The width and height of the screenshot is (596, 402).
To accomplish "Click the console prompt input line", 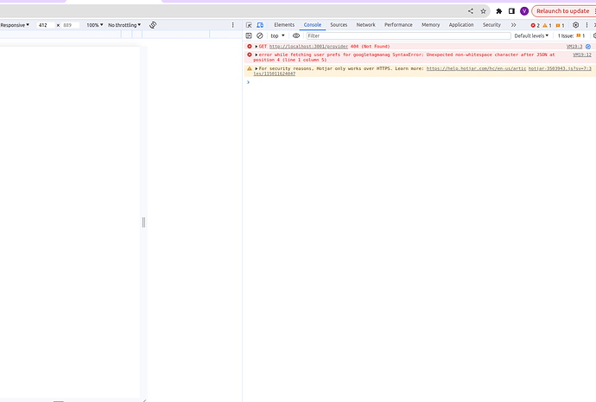I will pyautogui.click(x=422, y=82).
